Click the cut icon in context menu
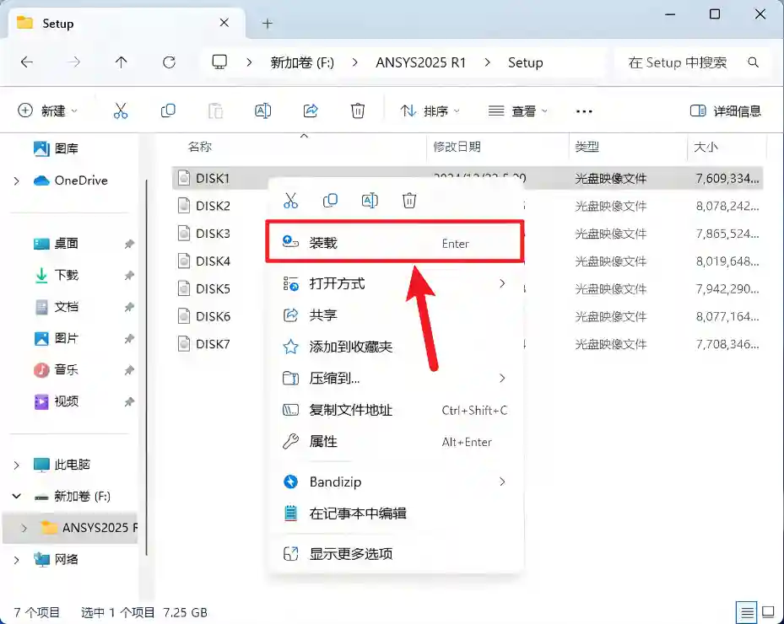 (x=291, y=201)
